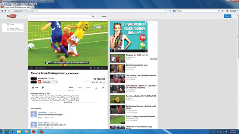Switch to the Share tab
The width and height of the screenshot is (239, 134).
pyautogui.click(x=80, y=88)
